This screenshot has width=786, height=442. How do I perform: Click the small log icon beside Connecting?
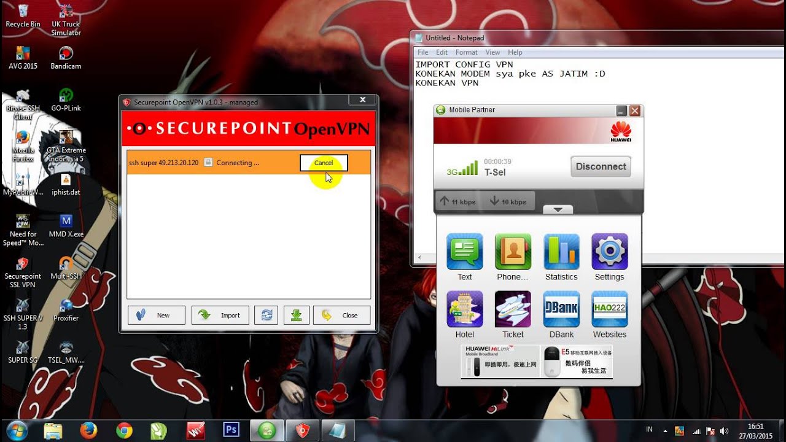click(208, 163)
